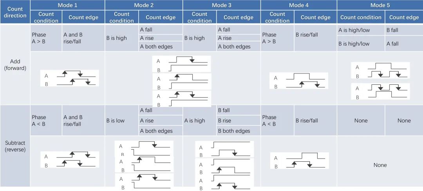Viewport: 423px width, 191px height.
Task: Click Mode 5 lower waveform with A falling arrows
Action: 380,91
